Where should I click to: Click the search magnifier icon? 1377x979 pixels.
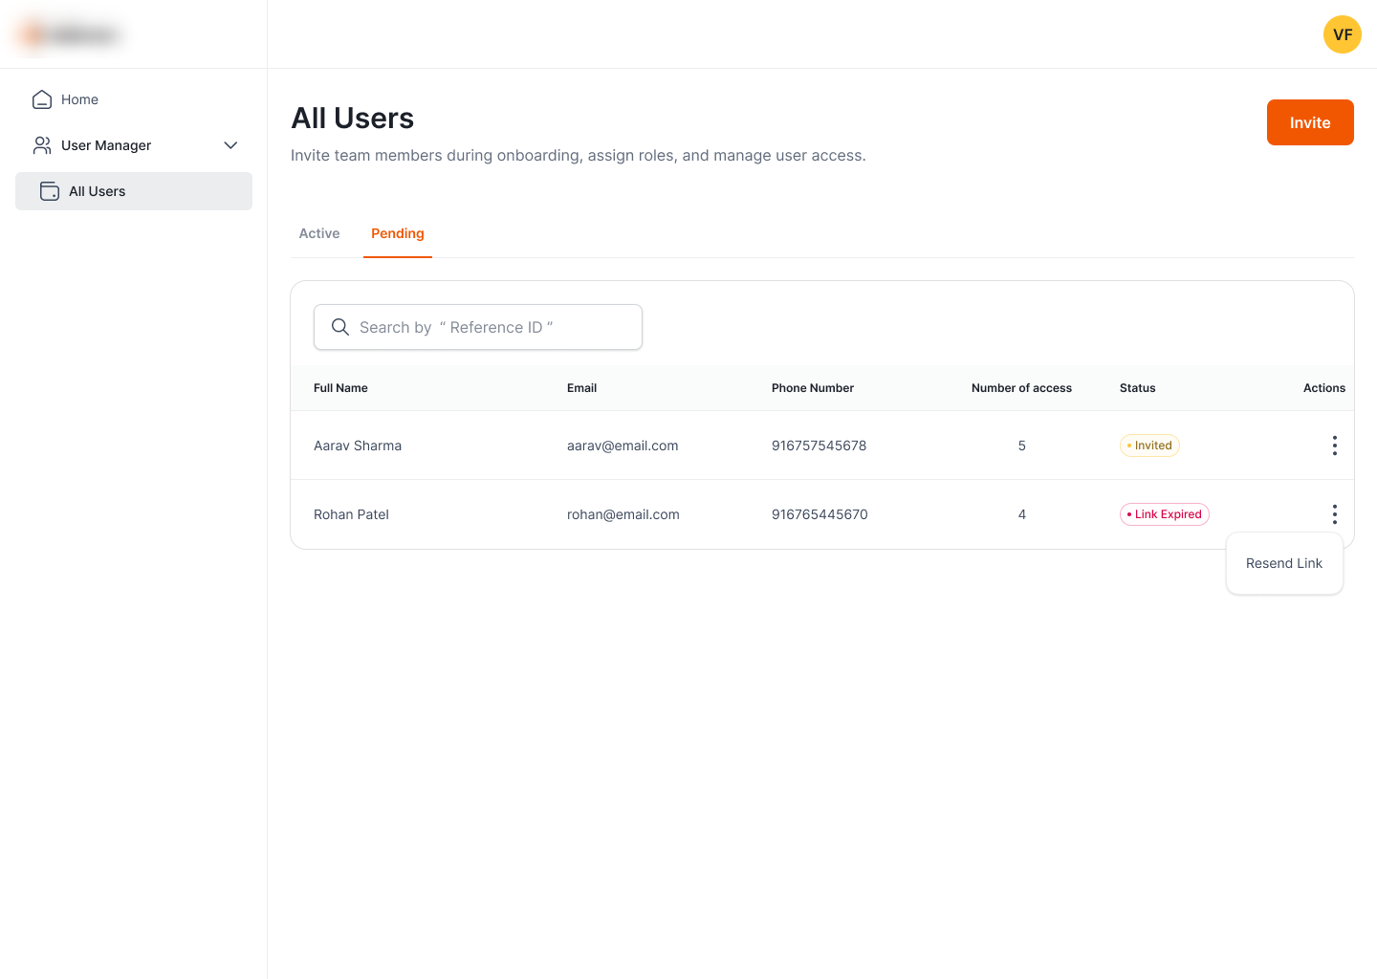(340, 327)
